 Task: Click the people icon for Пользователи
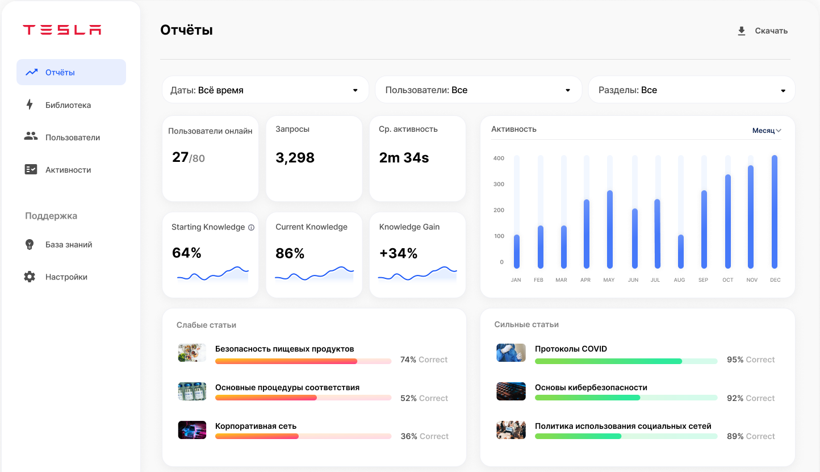coord(31,137)
